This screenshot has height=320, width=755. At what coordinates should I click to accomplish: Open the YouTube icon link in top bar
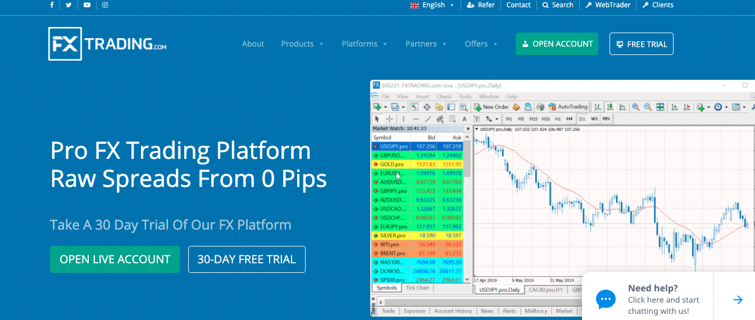(x=87, y=5)
